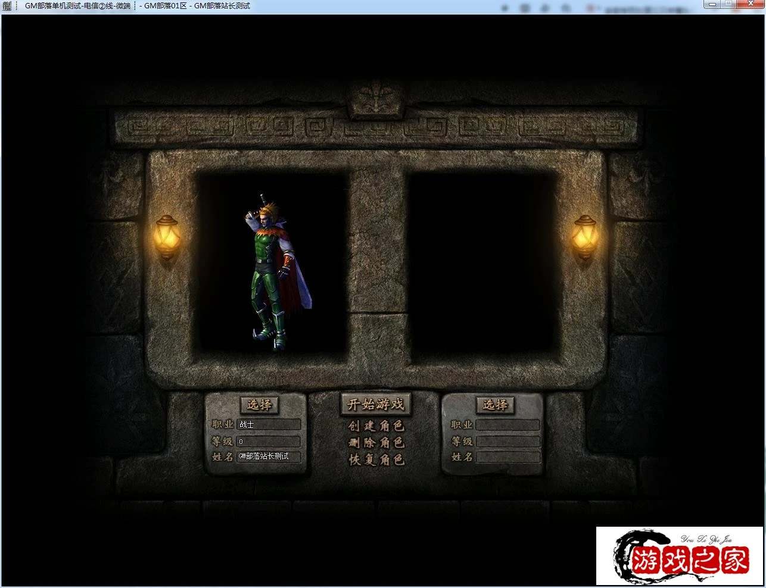
Task: Click the 开始游戏 start game button
Action: coord(375,405)
